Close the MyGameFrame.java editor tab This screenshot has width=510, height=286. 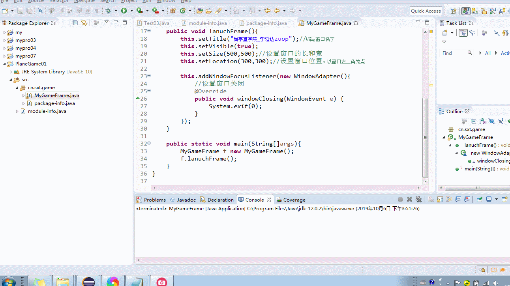pyautogui.click(x=356, y=23)
